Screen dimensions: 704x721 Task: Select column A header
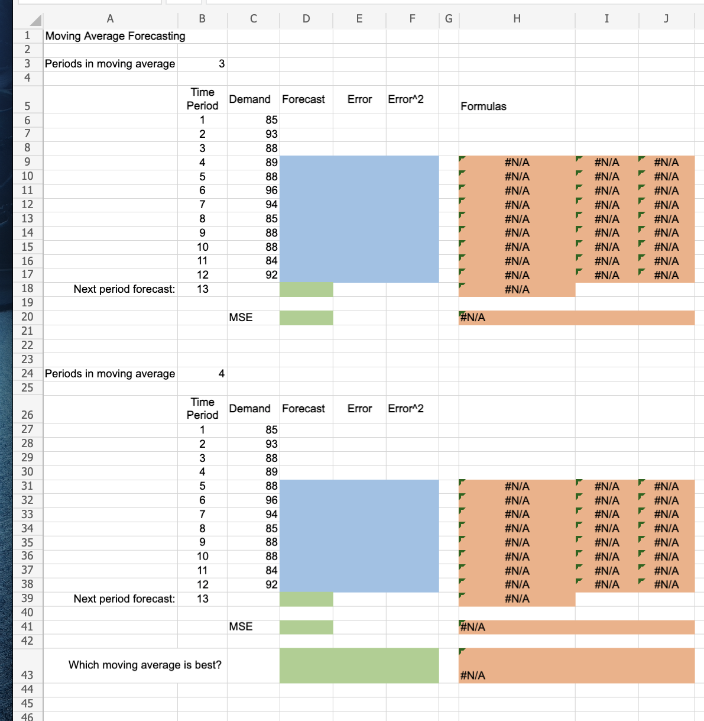pos(110,19)
